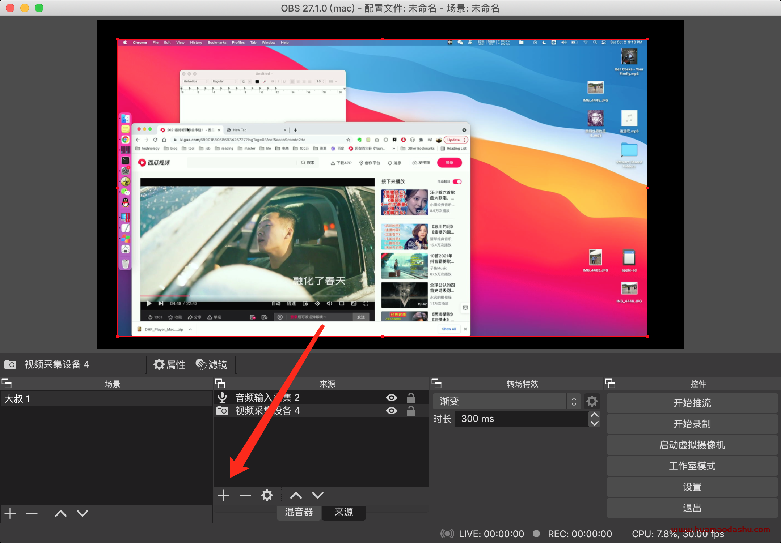This screenshot has width=781, height=543.
Task: Toggle lock for 音频输入采集 2 source
Action: tap(411, 398)
